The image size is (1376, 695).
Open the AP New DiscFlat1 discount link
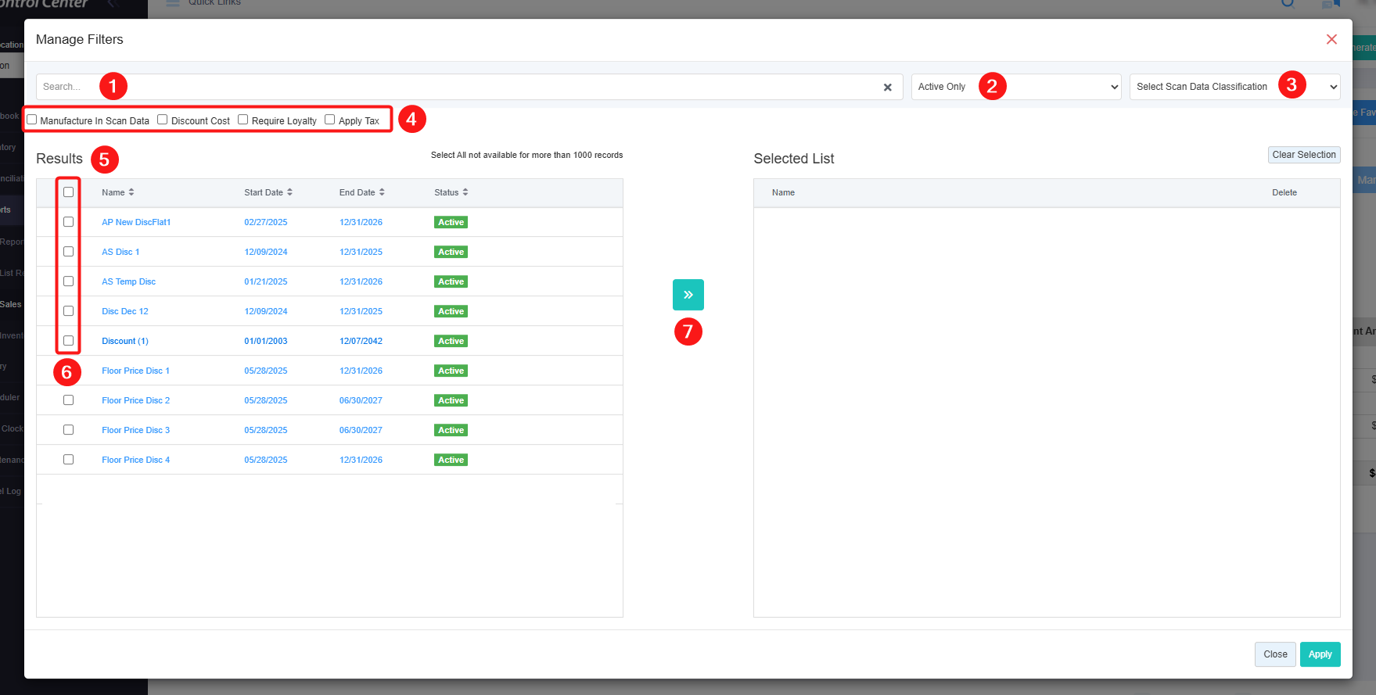(136, 222)
